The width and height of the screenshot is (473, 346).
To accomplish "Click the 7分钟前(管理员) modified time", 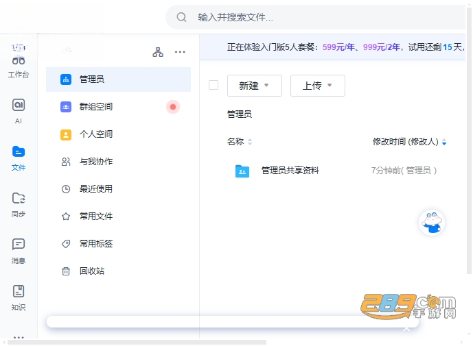I will point(404,171).
